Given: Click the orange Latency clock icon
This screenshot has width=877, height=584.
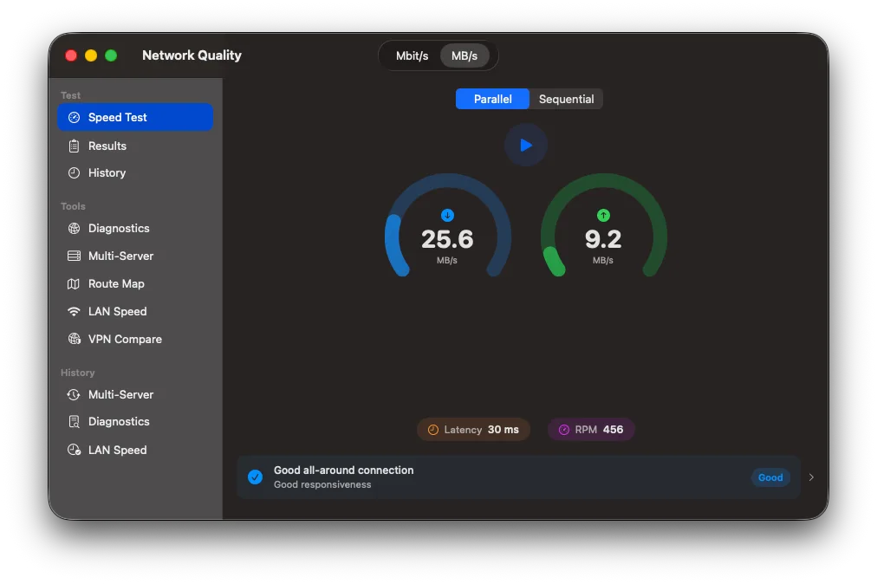Looking at the screenshot, I should click(x=433, y=430).
